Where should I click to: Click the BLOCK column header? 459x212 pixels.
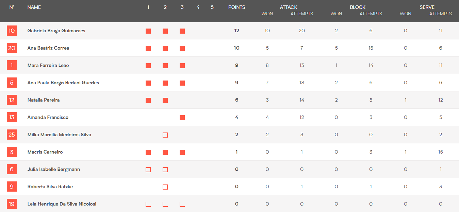point(358,7)
